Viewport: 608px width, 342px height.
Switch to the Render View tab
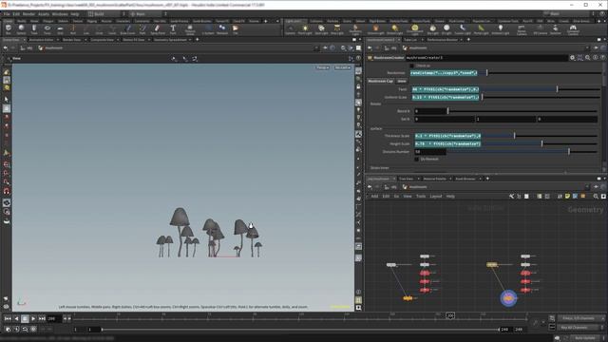[x=72, y=40]
